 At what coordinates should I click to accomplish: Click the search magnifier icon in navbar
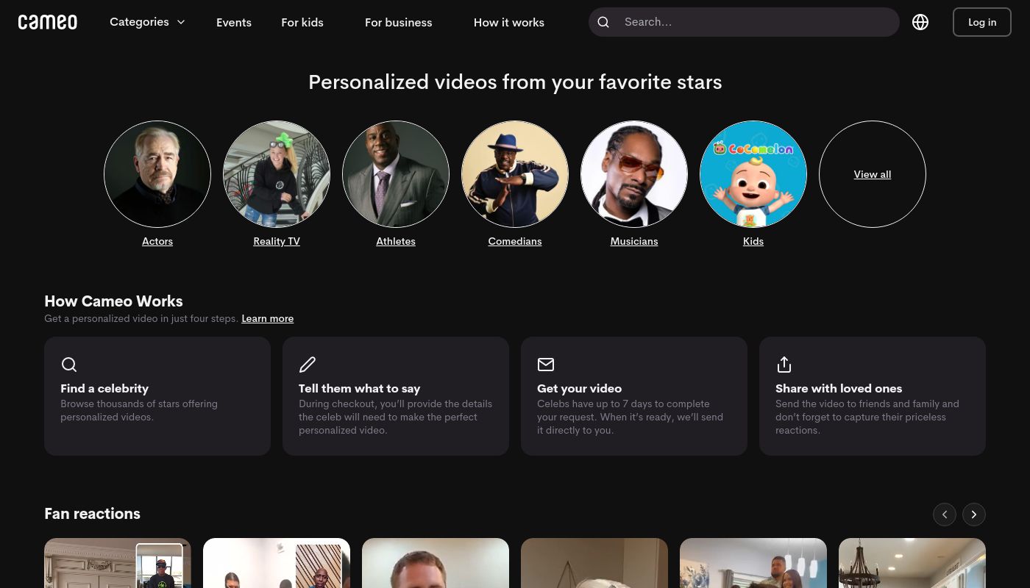point(603,22)
